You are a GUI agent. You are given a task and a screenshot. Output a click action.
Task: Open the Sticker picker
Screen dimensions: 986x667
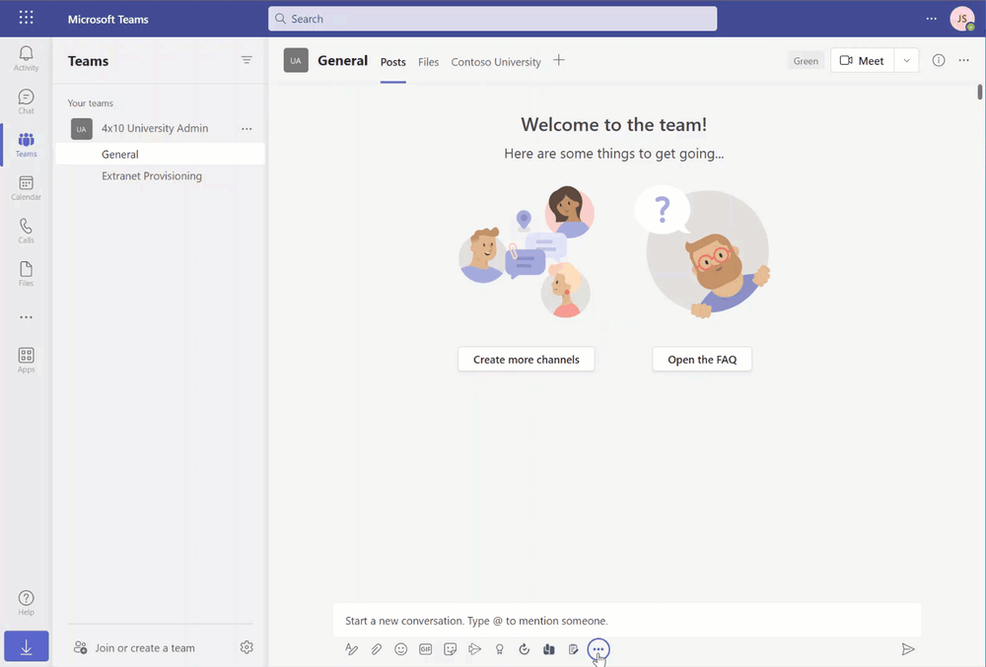click(451, 649)
